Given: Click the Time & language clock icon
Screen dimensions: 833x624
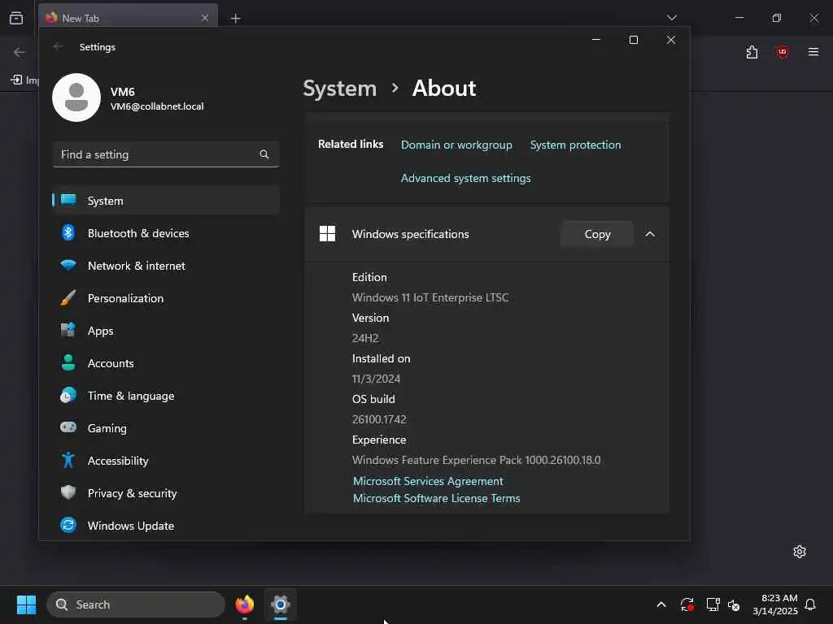Looking at the screenshot, I should (x=68, y=396).
